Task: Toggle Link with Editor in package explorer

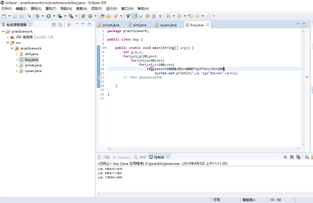Action: tap(60, 25)
